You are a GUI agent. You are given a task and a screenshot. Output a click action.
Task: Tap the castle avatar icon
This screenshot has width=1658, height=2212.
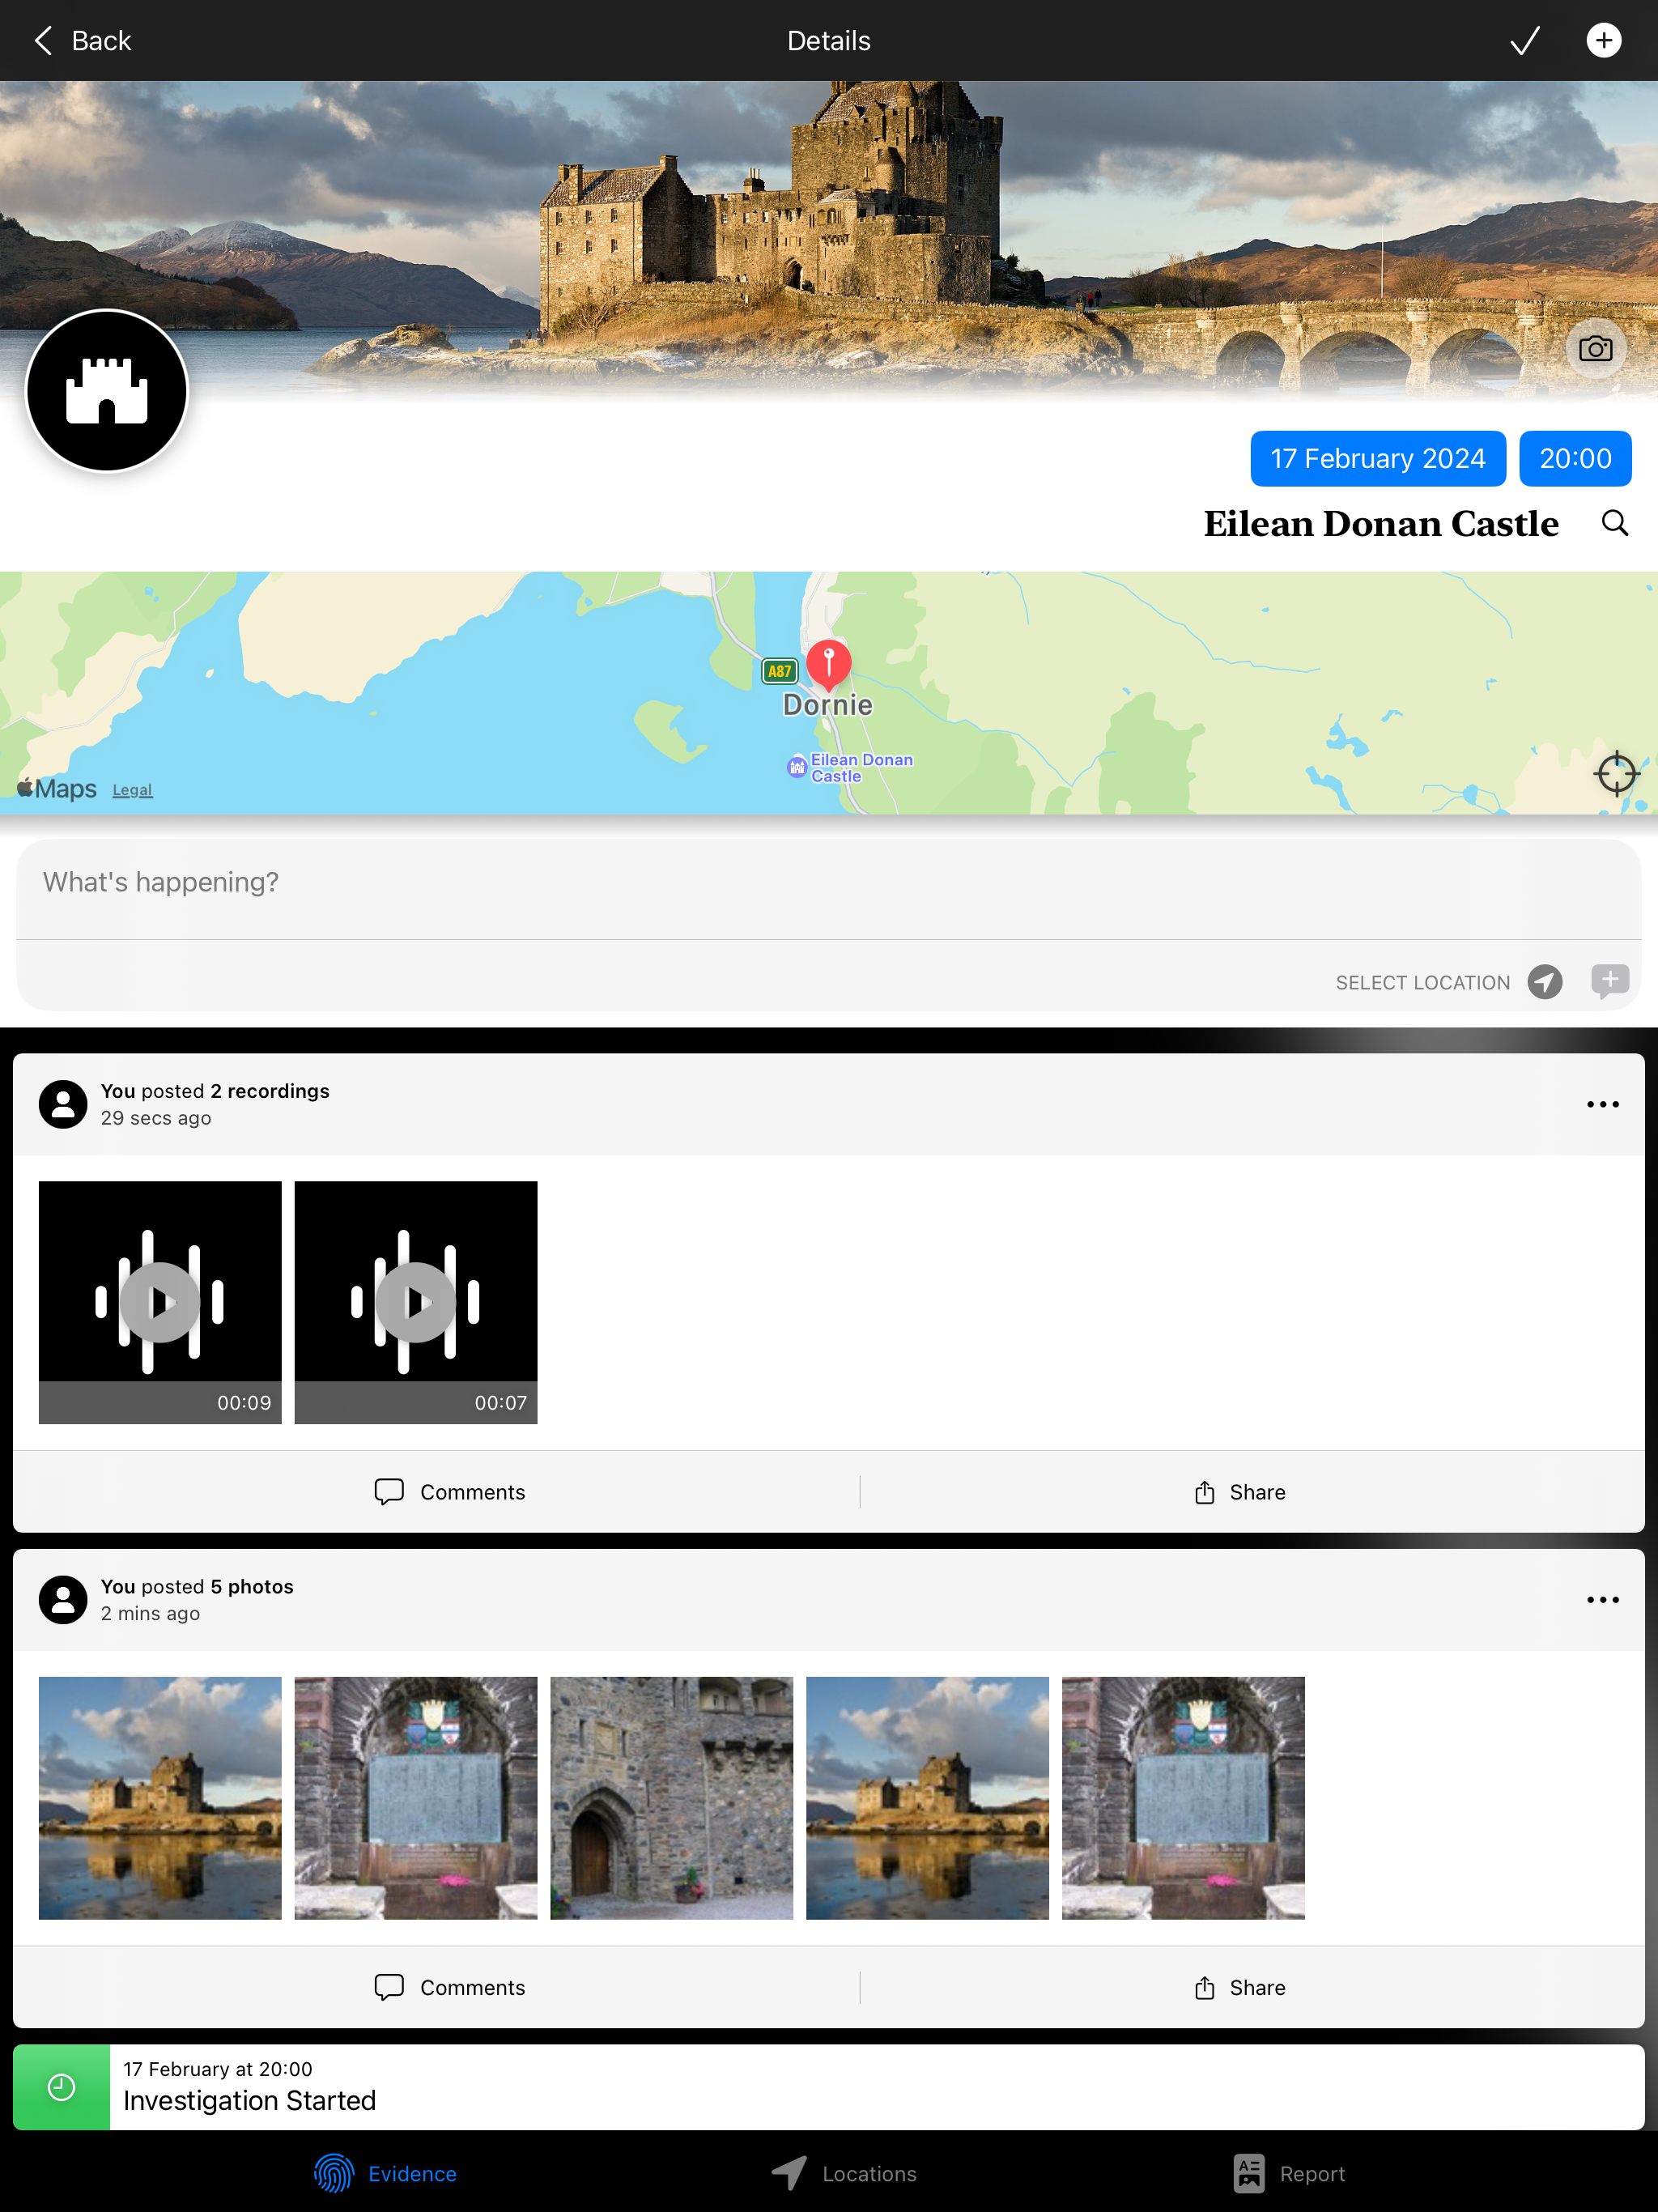tap(107, 390)
